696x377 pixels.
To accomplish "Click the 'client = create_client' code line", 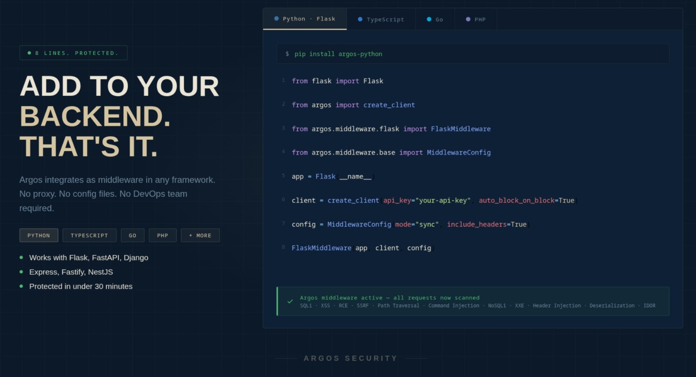I will (434, 200).
